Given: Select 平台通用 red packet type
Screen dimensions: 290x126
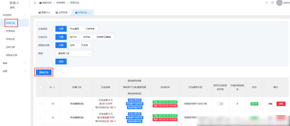Looking at the screenshot, I should click(74, 29).
